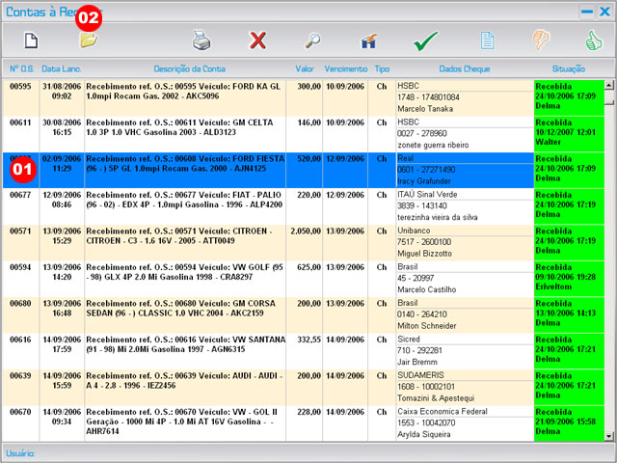Minimize the Contas à Receber window
This screenshot has width=617, height=463.
click(586, 11)
